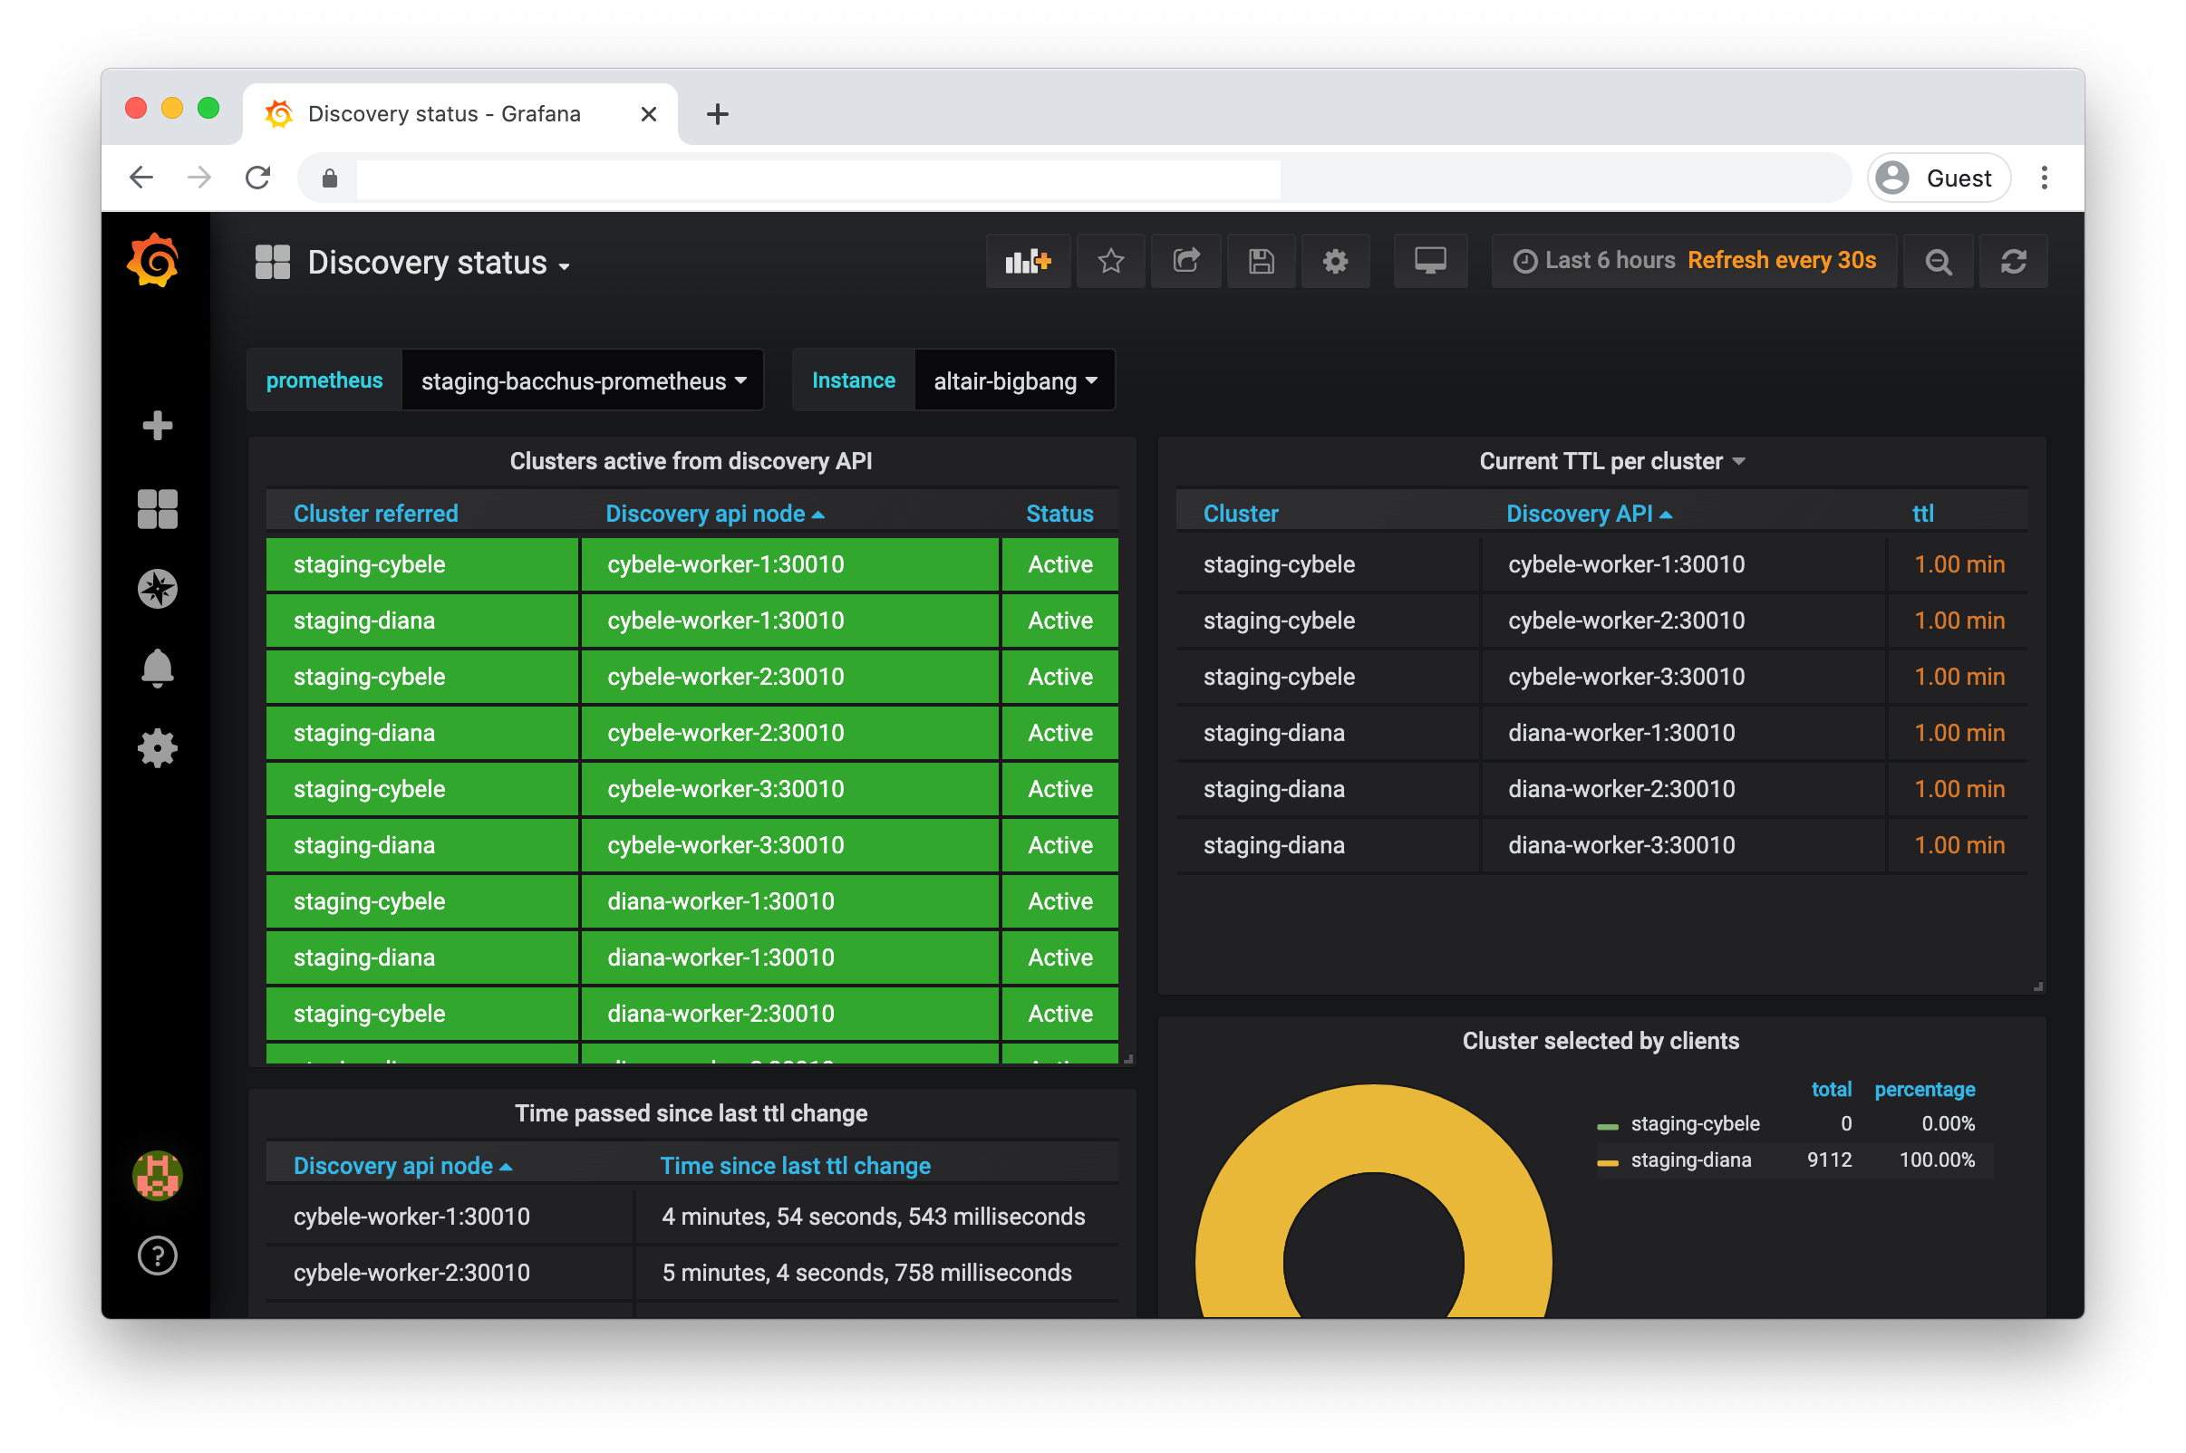Click staging-cybele legend color swatch
This screenshot has width=2186, height=1453.
[x=1608, y=1126]
